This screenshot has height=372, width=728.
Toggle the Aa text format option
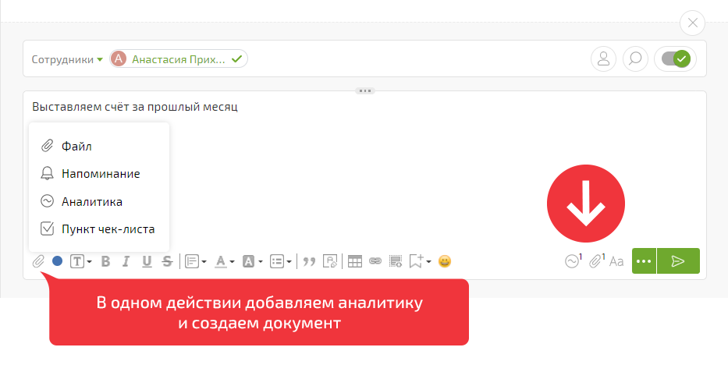pyautogui.click(x=616, y=261)
